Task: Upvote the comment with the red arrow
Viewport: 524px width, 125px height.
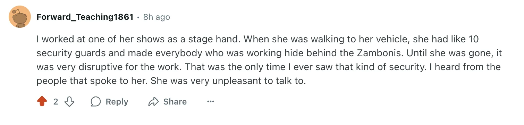Action: click(x=42, y=102)
